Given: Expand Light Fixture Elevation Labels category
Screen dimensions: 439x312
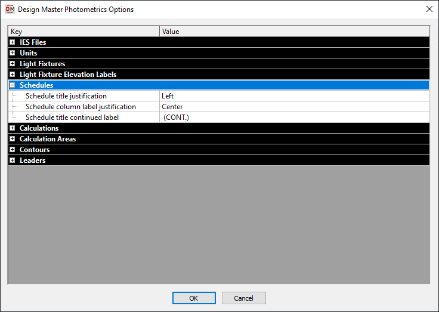Looking at the screenshot, I should (13, 75).
